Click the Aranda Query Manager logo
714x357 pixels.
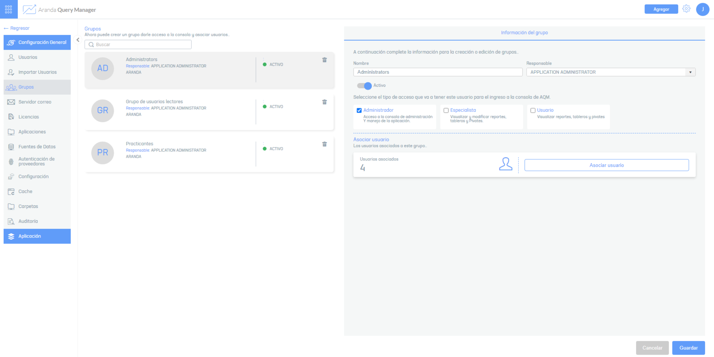point(59,10)
